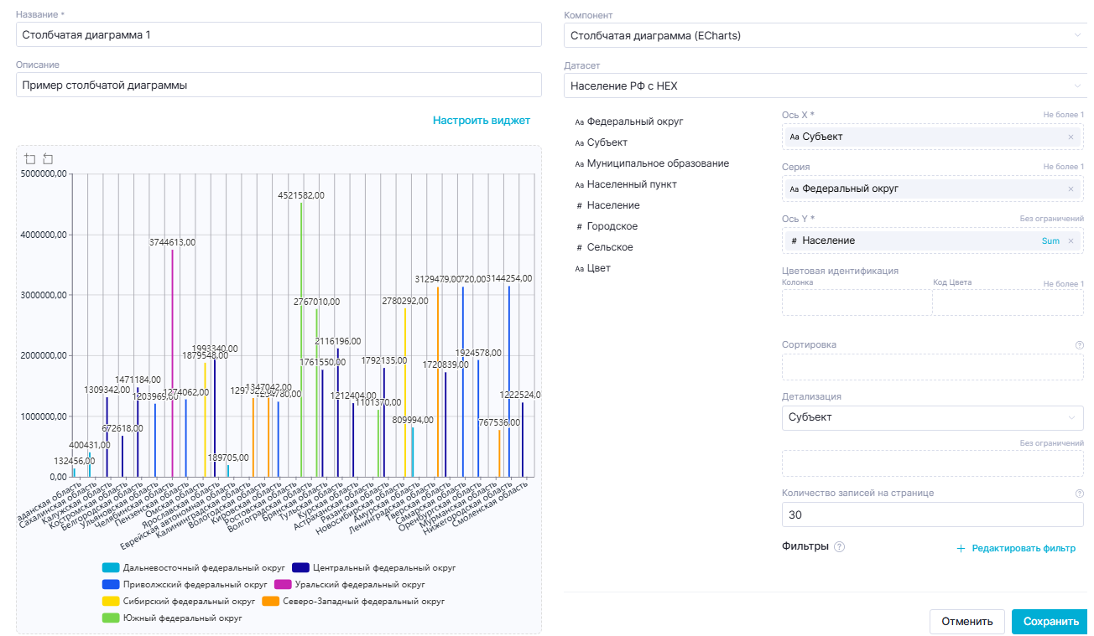Click the help icon beside Количество записей на странице
The height and width of the screenshot is (636, 1094).
coord(1079,494)
